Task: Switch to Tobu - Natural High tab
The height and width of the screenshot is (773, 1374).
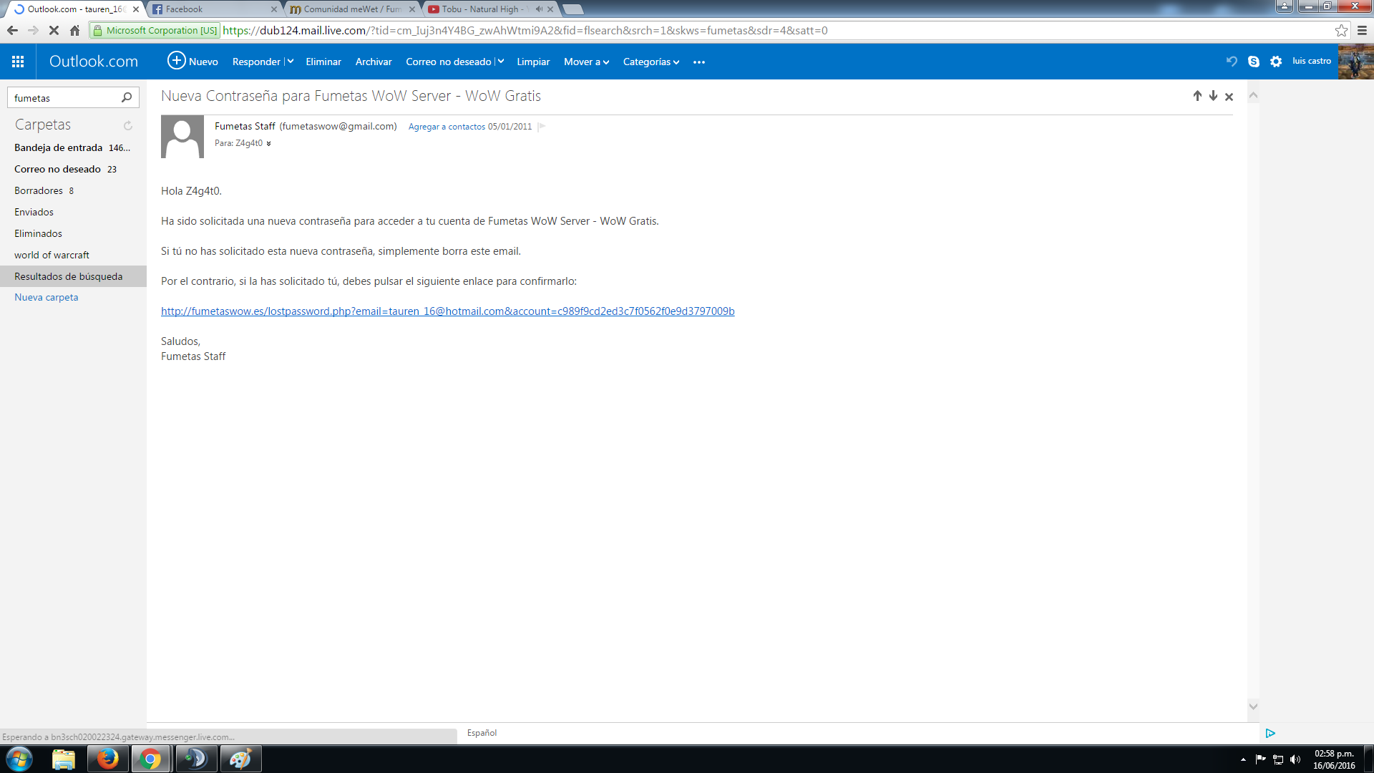Action: (x=489, y=9)
